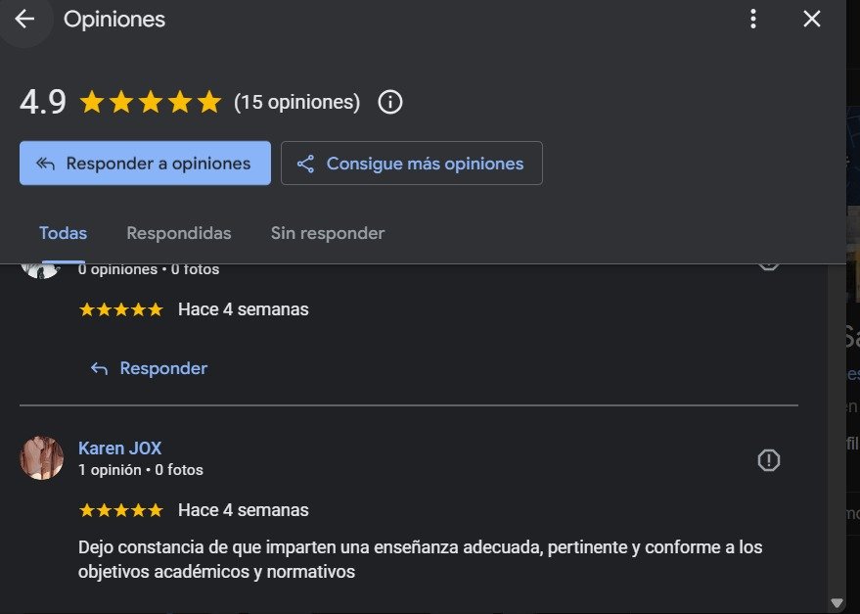Click "1 opinión • 0 fotos" under Karen JOX
860x614 pixels.
point(141,470)
